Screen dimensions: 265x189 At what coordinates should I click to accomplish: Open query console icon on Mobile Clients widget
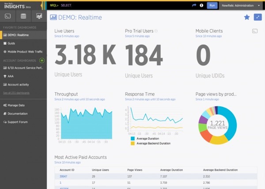[255, 31]
